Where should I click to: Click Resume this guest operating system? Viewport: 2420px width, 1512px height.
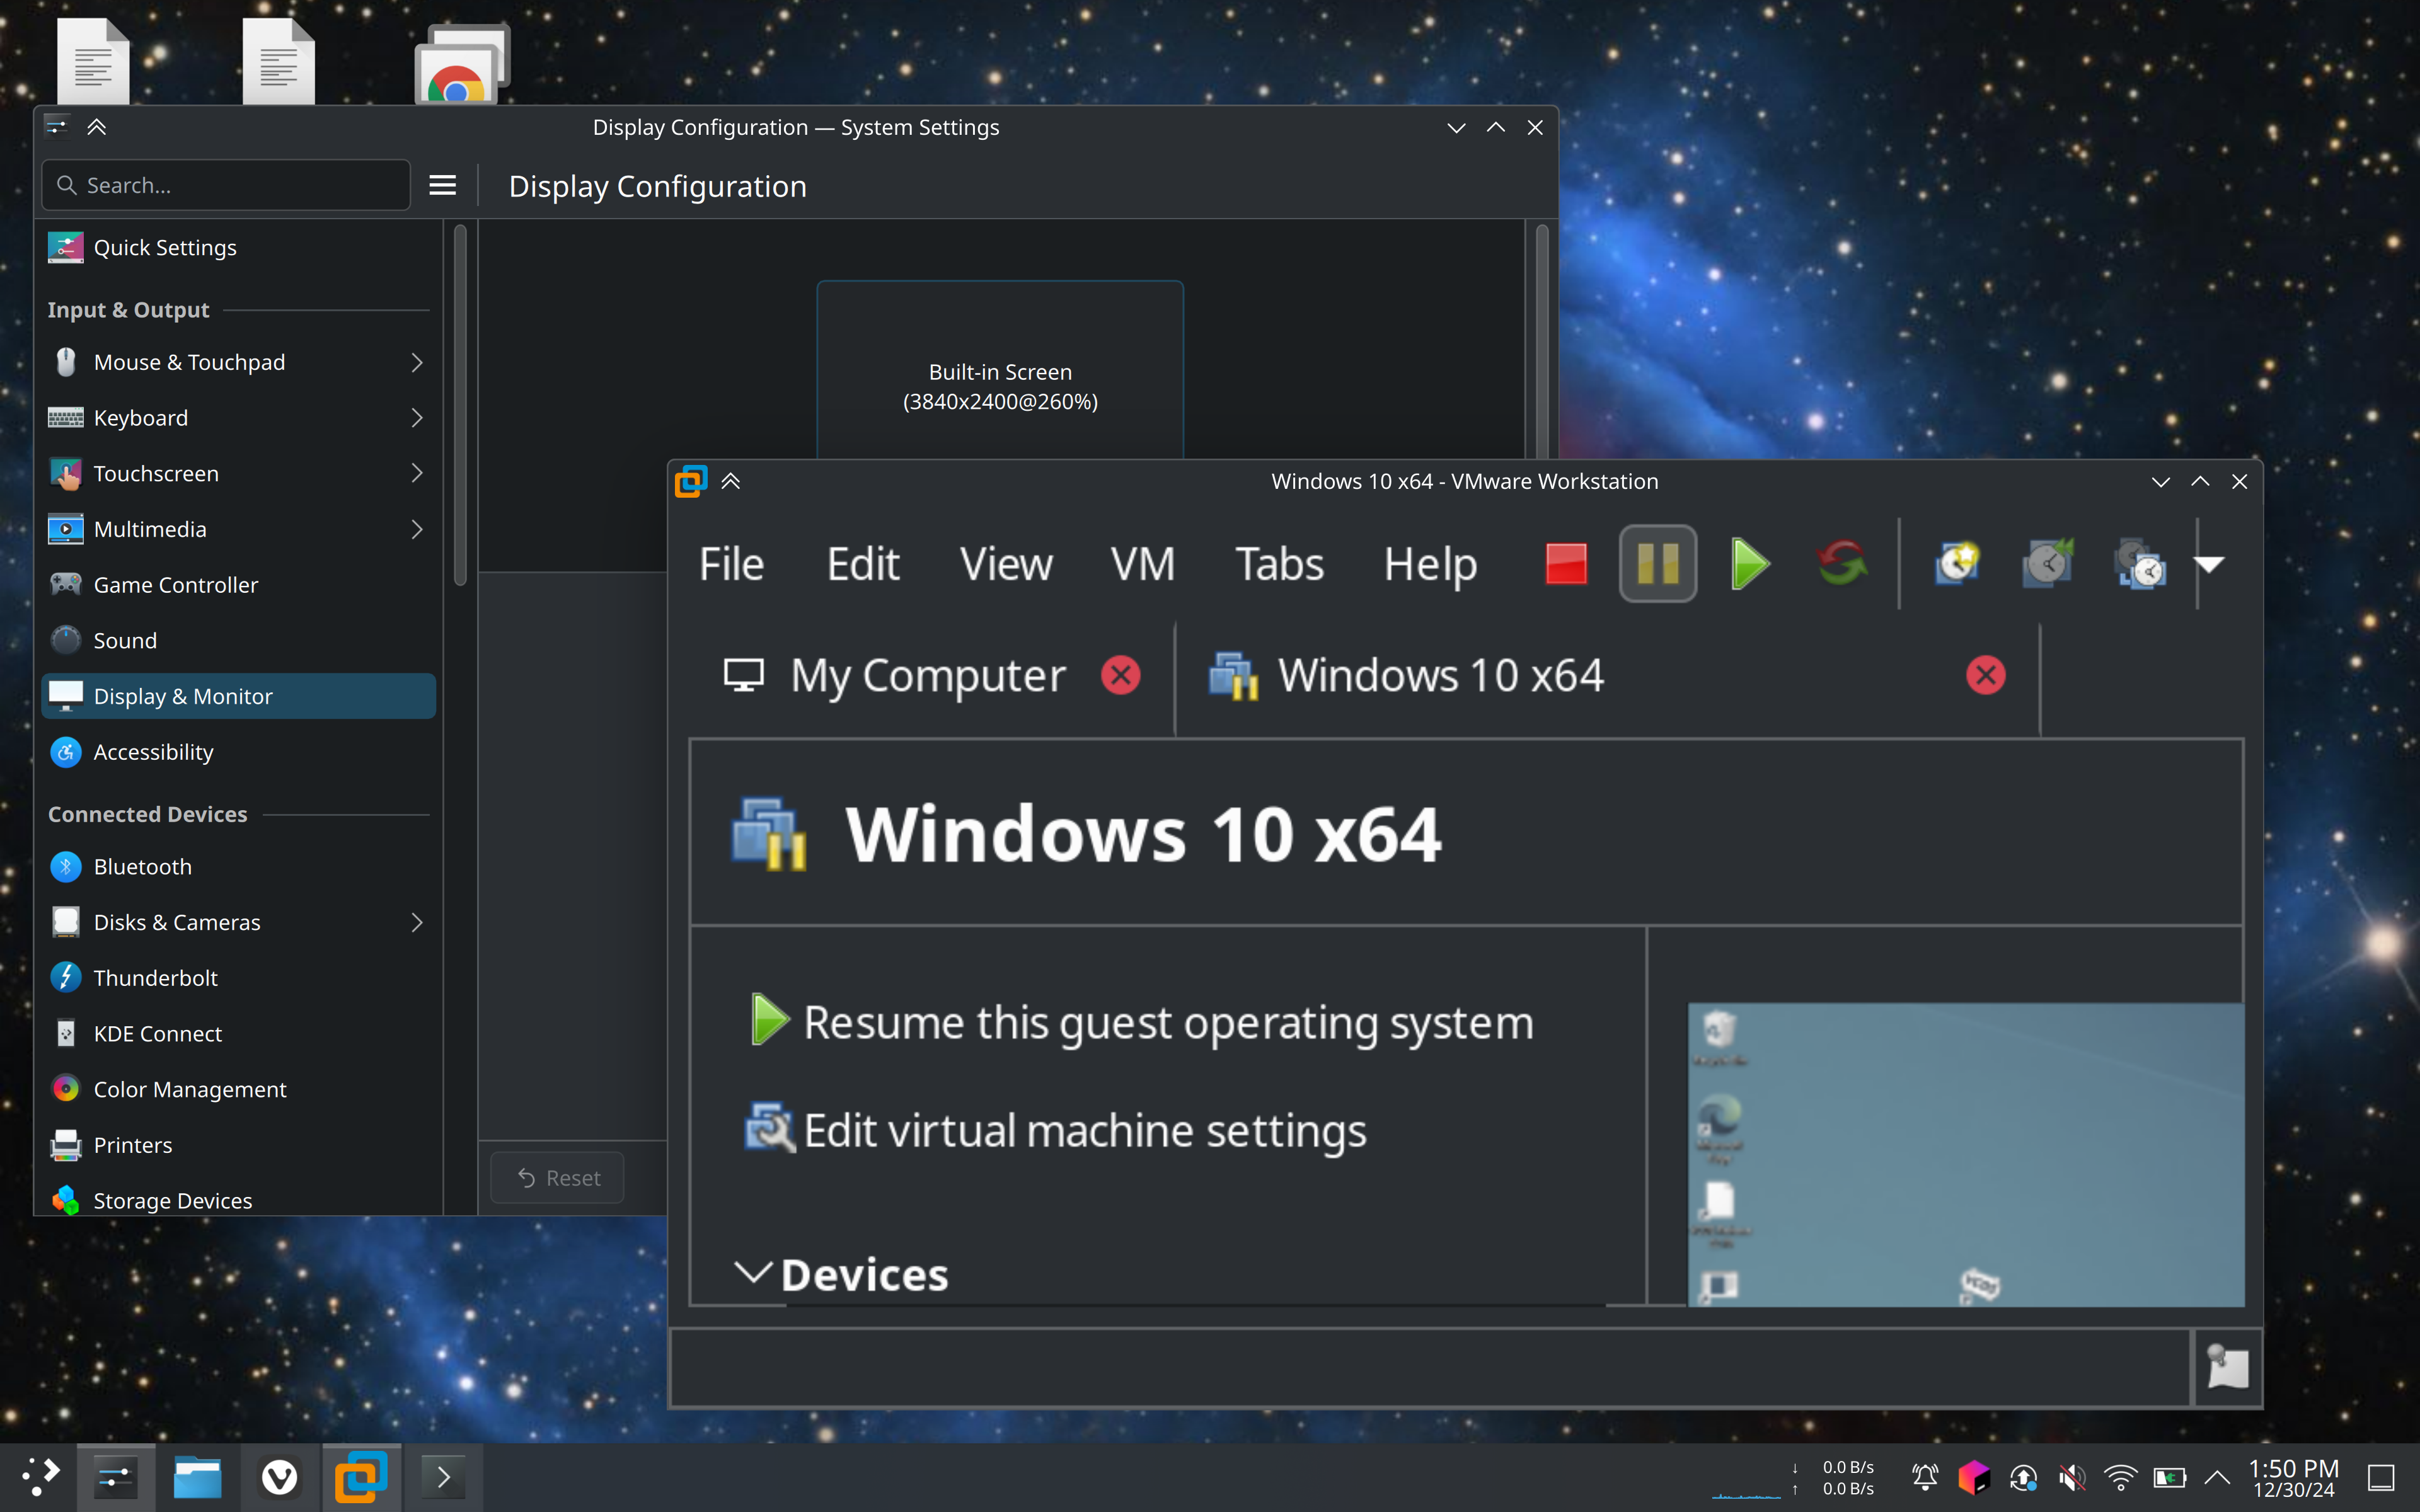click(x=1142, y=1022)
